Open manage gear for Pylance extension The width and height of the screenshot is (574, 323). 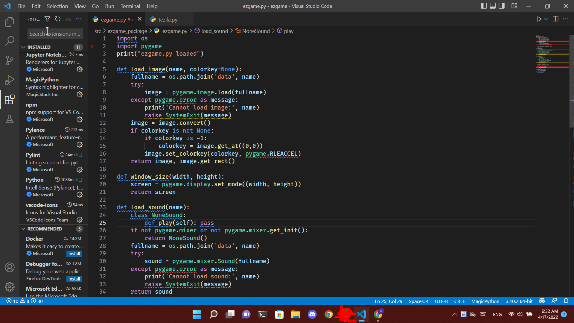80,145
